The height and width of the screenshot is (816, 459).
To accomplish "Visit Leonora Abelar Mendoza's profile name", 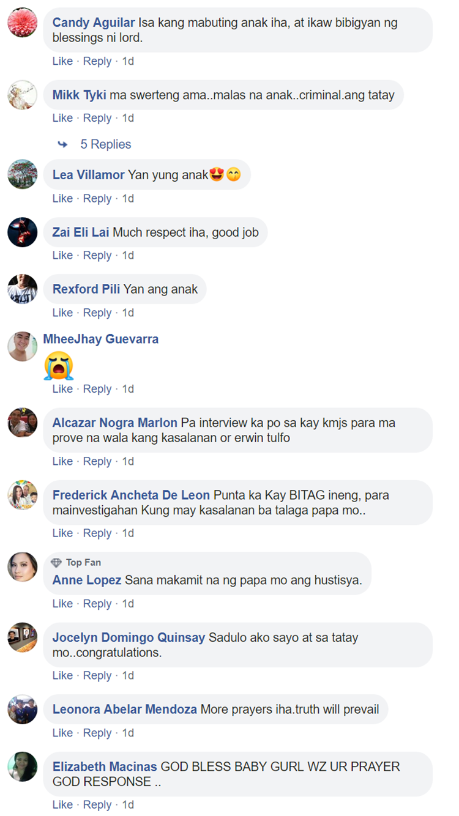I will (x=125, y=710).
